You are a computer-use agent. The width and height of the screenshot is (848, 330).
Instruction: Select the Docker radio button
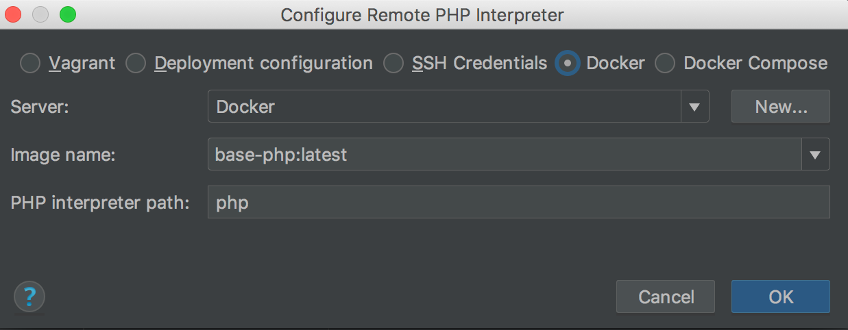coord(568,64)
